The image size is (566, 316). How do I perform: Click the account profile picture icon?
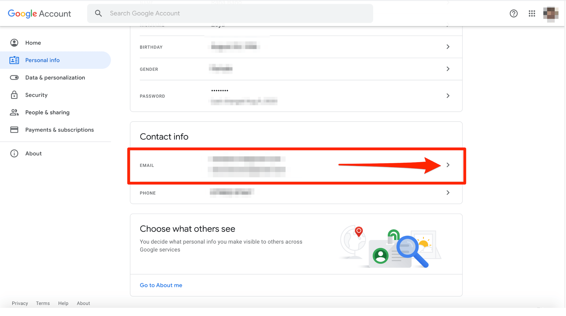[551, 13]
